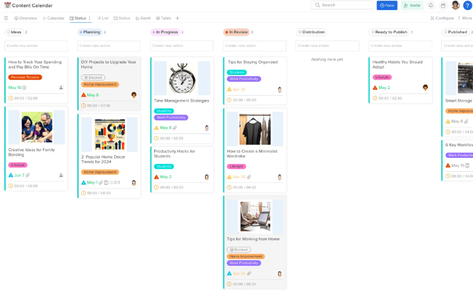
Task: Open the Status tab options menu
Action: [x=90, y=18]
